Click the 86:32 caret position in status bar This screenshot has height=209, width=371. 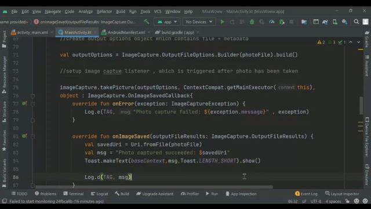292,201
